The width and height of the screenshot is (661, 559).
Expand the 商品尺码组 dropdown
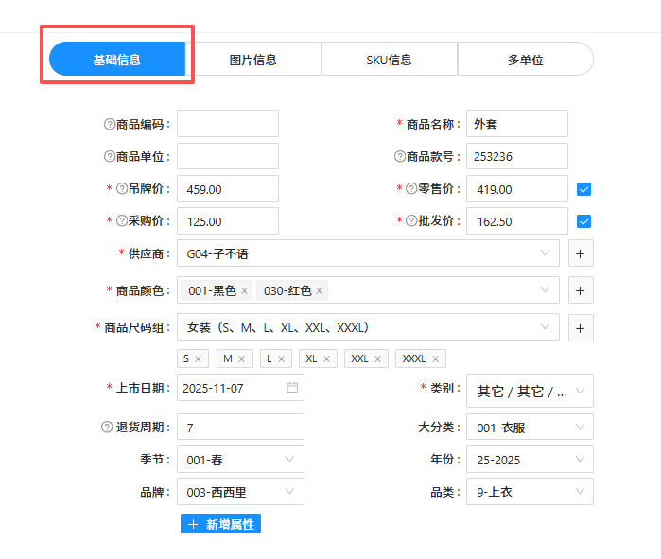click(x=368, y=326)
